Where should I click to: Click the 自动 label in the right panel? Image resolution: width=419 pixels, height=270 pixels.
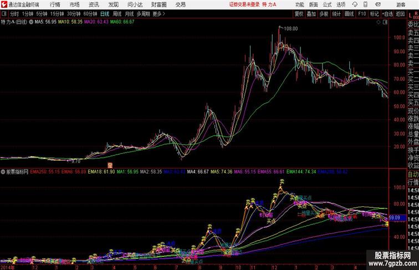(413, 175)
